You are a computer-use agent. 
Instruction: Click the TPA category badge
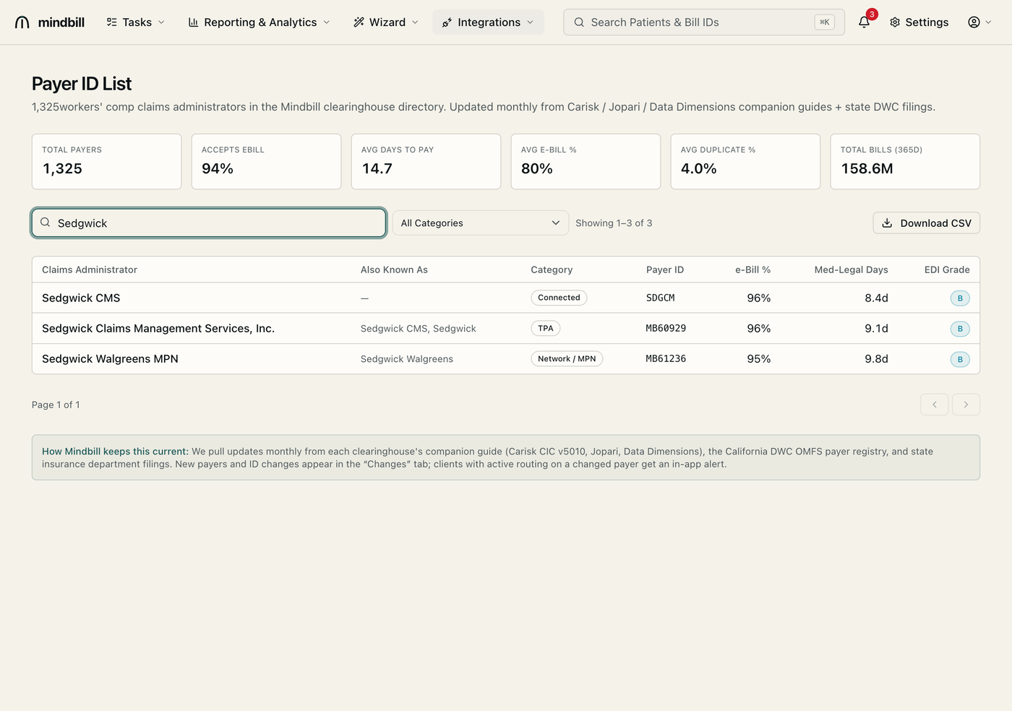tap(546, 328)
